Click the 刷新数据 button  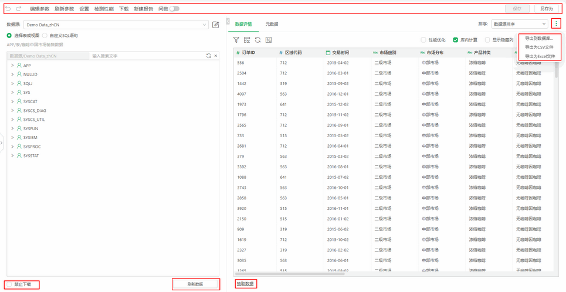click(x=195, y=284)
